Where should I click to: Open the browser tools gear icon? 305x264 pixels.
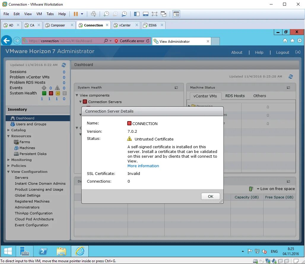[300, 40]
